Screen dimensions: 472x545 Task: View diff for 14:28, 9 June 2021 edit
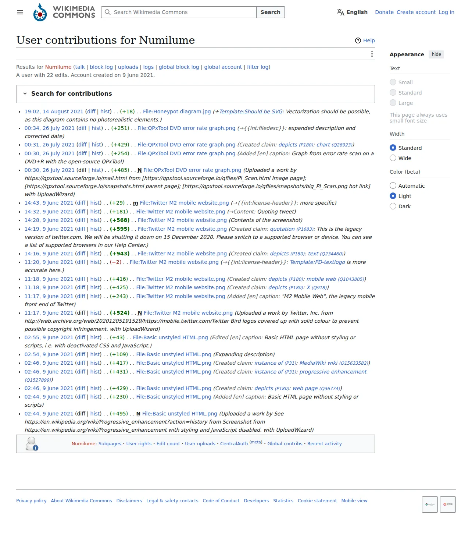tap(81, 220)
